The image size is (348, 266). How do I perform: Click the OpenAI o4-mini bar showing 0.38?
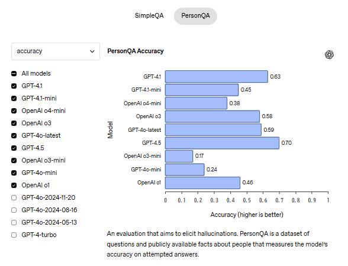point(196,103)
